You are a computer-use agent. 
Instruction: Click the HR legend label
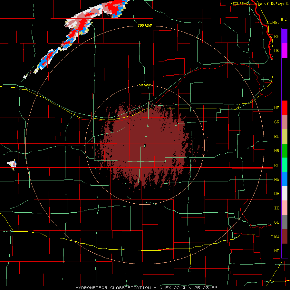[277, 151]
